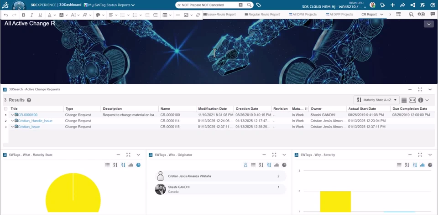Open the CR-0000100 link
Screen dimensions: 438x215
[x=28, y=115]
